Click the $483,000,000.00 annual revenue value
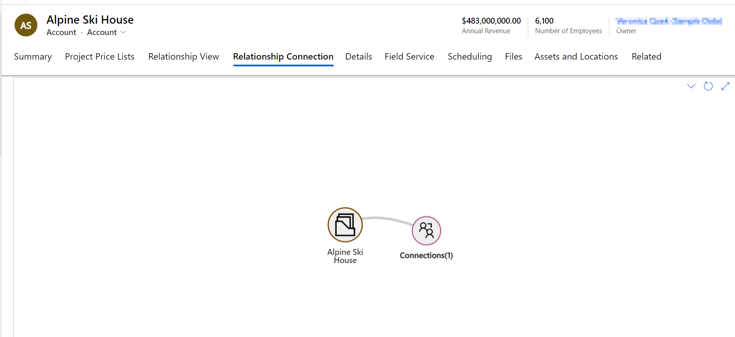Screen dimensions: 735x337 tap(491, 21)
